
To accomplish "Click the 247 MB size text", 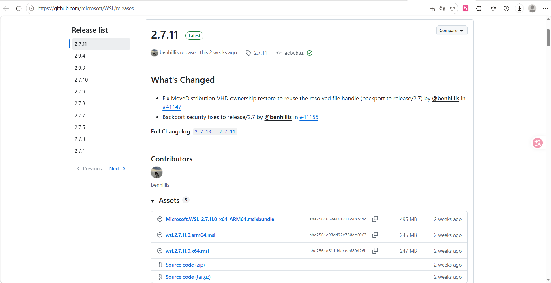I will (x=408, y=251).
